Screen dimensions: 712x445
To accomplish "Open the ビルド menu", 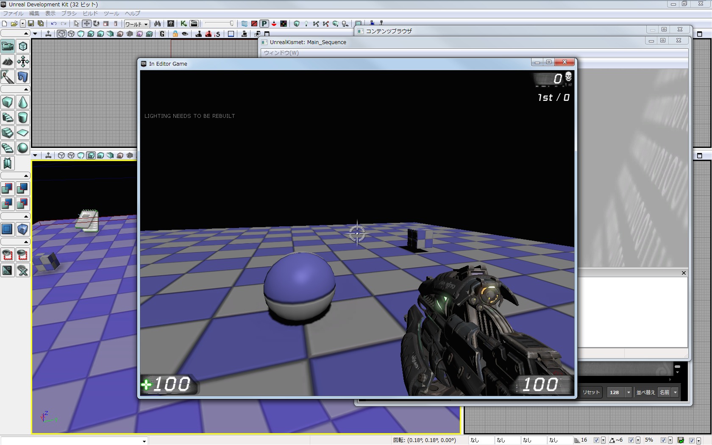I will [x=90, y=14].
